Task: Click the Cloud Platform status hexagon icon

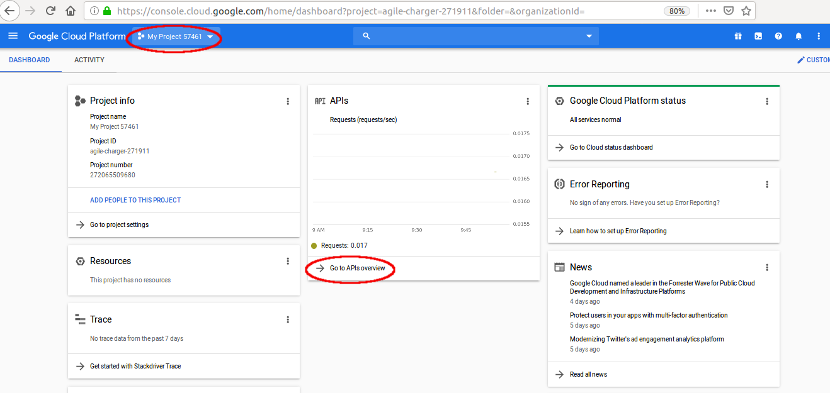Action: 559,101
